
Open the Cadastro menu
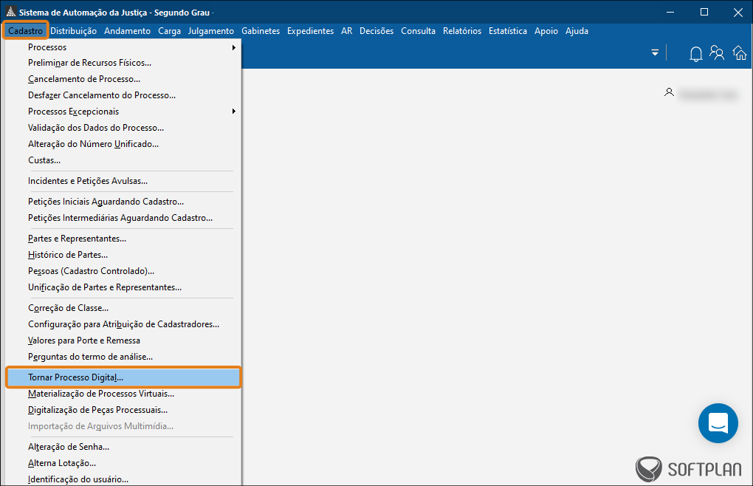click(x=25, y=31)
